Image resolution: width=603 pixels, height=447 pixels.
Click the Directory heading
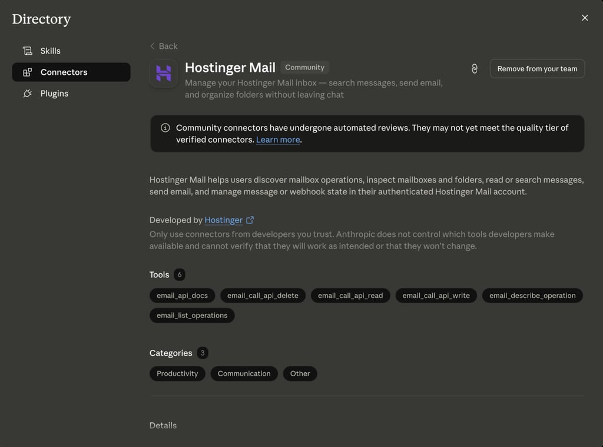pyautogui.click(x=41, y=19)
